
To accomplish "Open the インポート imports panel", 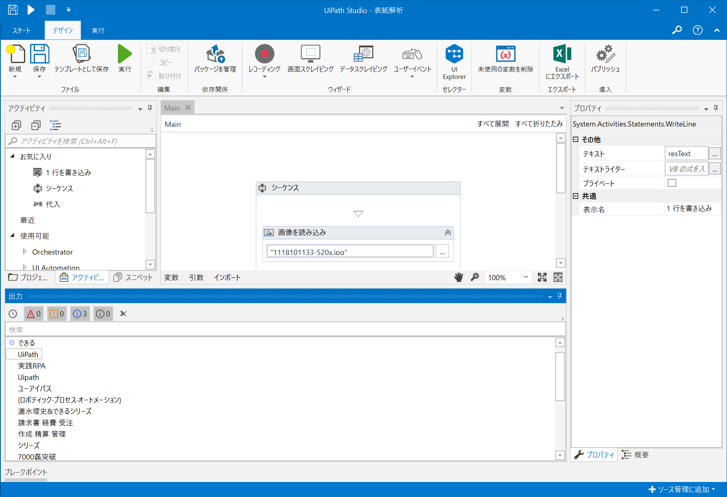I will tap(227, 277).
